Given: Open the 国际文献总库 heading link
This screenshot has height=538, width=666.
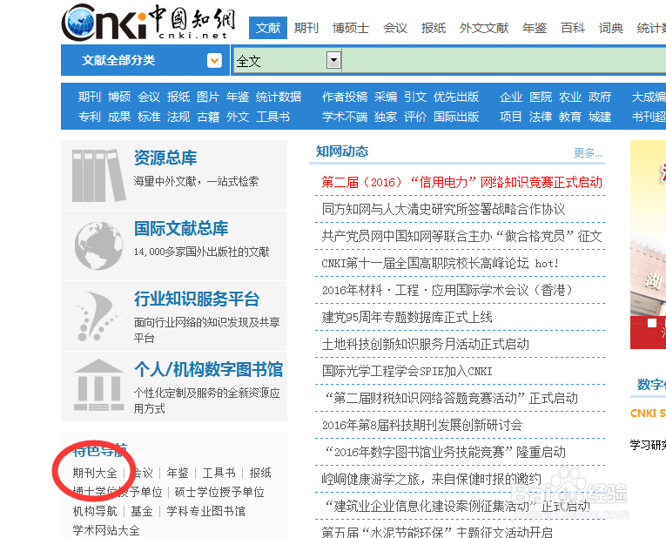Looking at the screenshot, I should click(x=181, y=228).
